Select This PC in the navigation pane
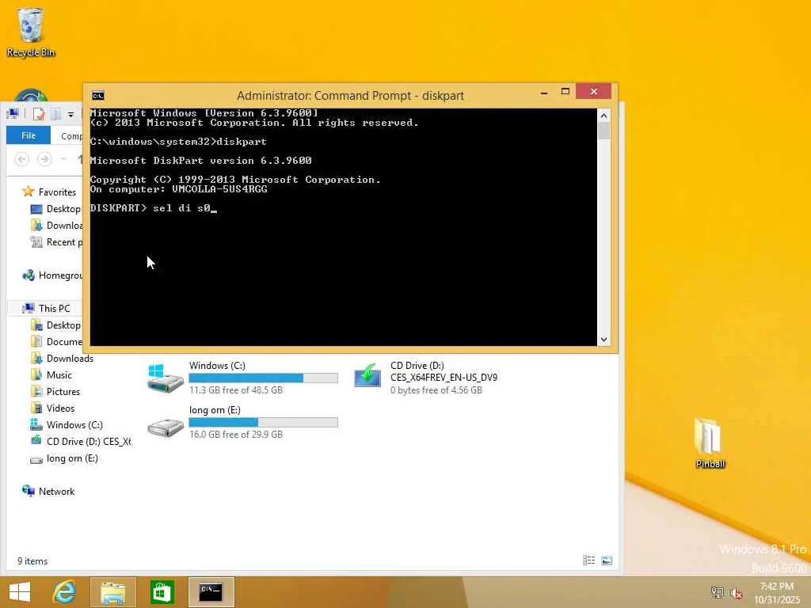This screenshot has width=811, height=608. point(54,308)
